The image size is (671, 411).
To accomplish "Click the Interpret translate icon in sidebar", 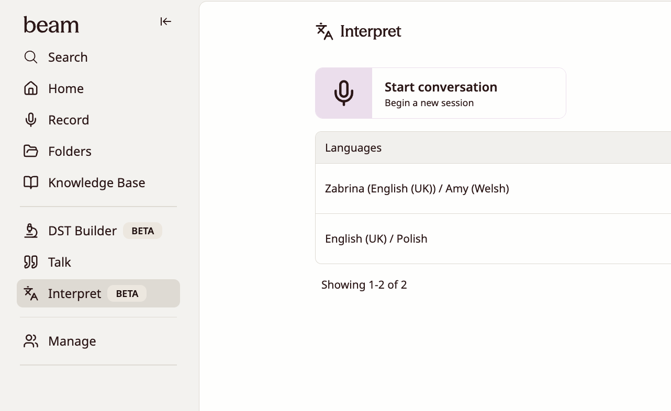I will 31,293.
